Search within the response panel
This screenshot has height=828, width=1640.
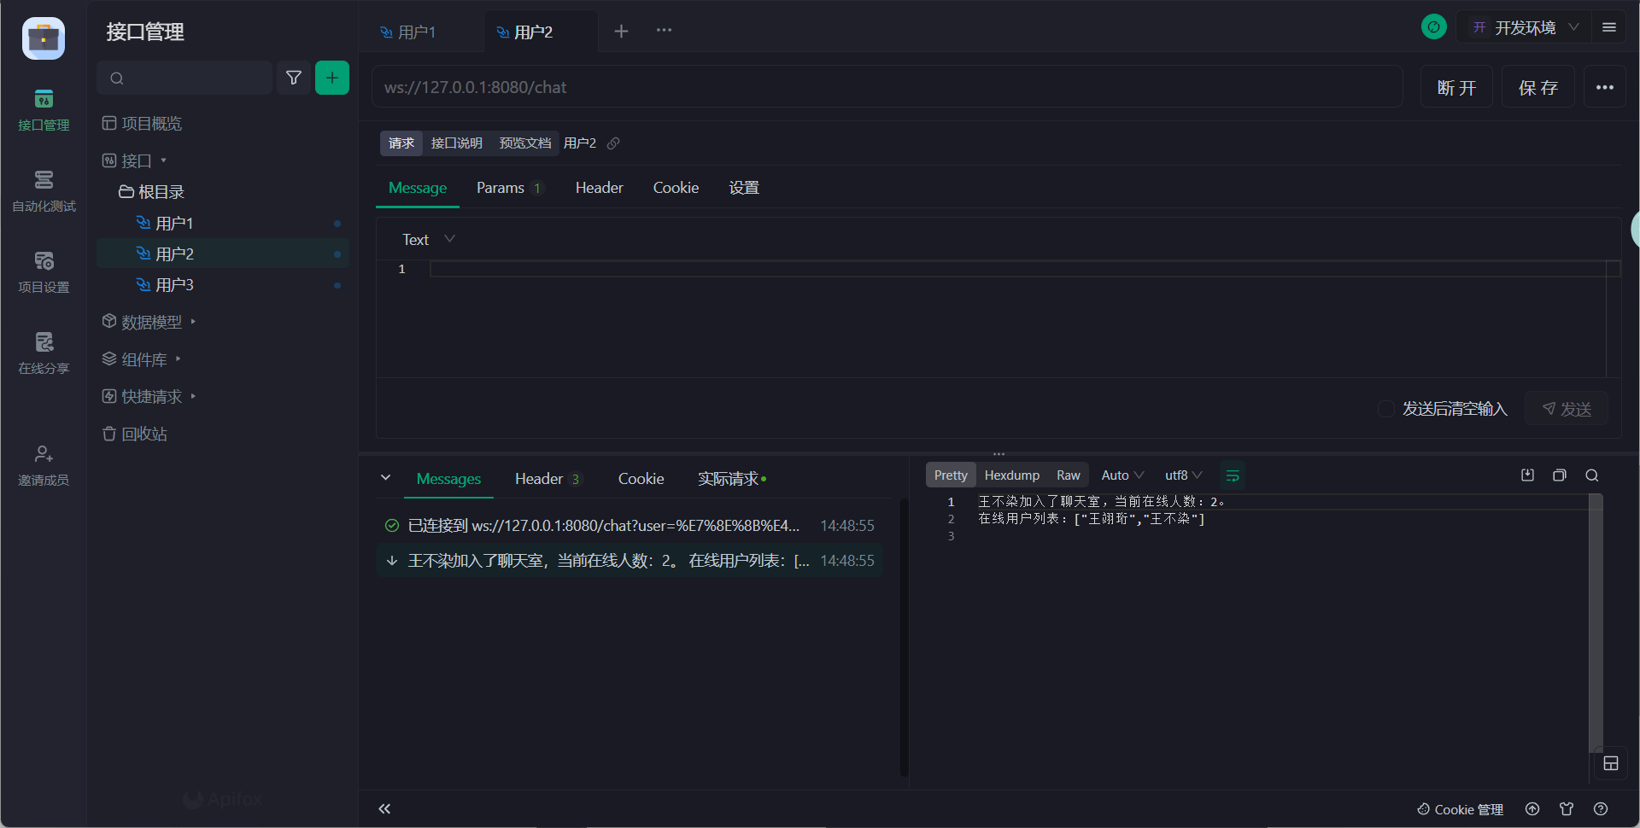pyautogui.click(x=1592, y=475)
